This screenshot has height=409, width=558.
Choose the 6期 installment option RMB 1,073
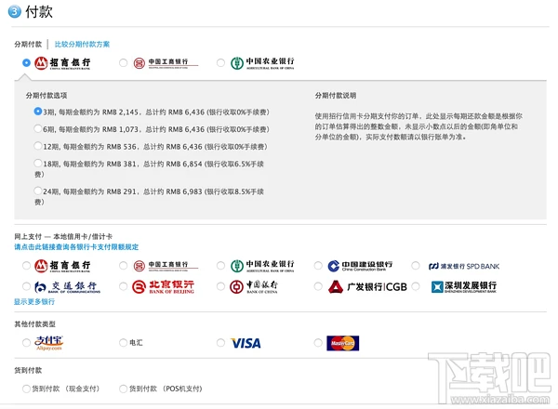[38, 128]
